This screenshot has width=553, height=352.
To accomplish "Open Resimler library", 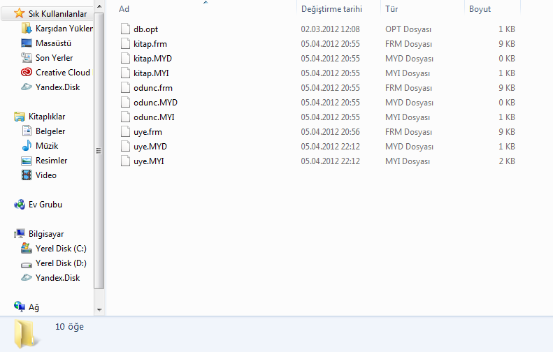I will (x=51, y=161).
